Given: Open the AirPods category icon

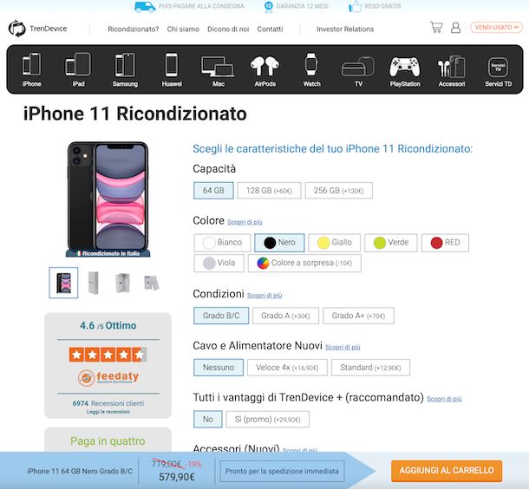Looking at the screenshot, I should tap(264, 69).
